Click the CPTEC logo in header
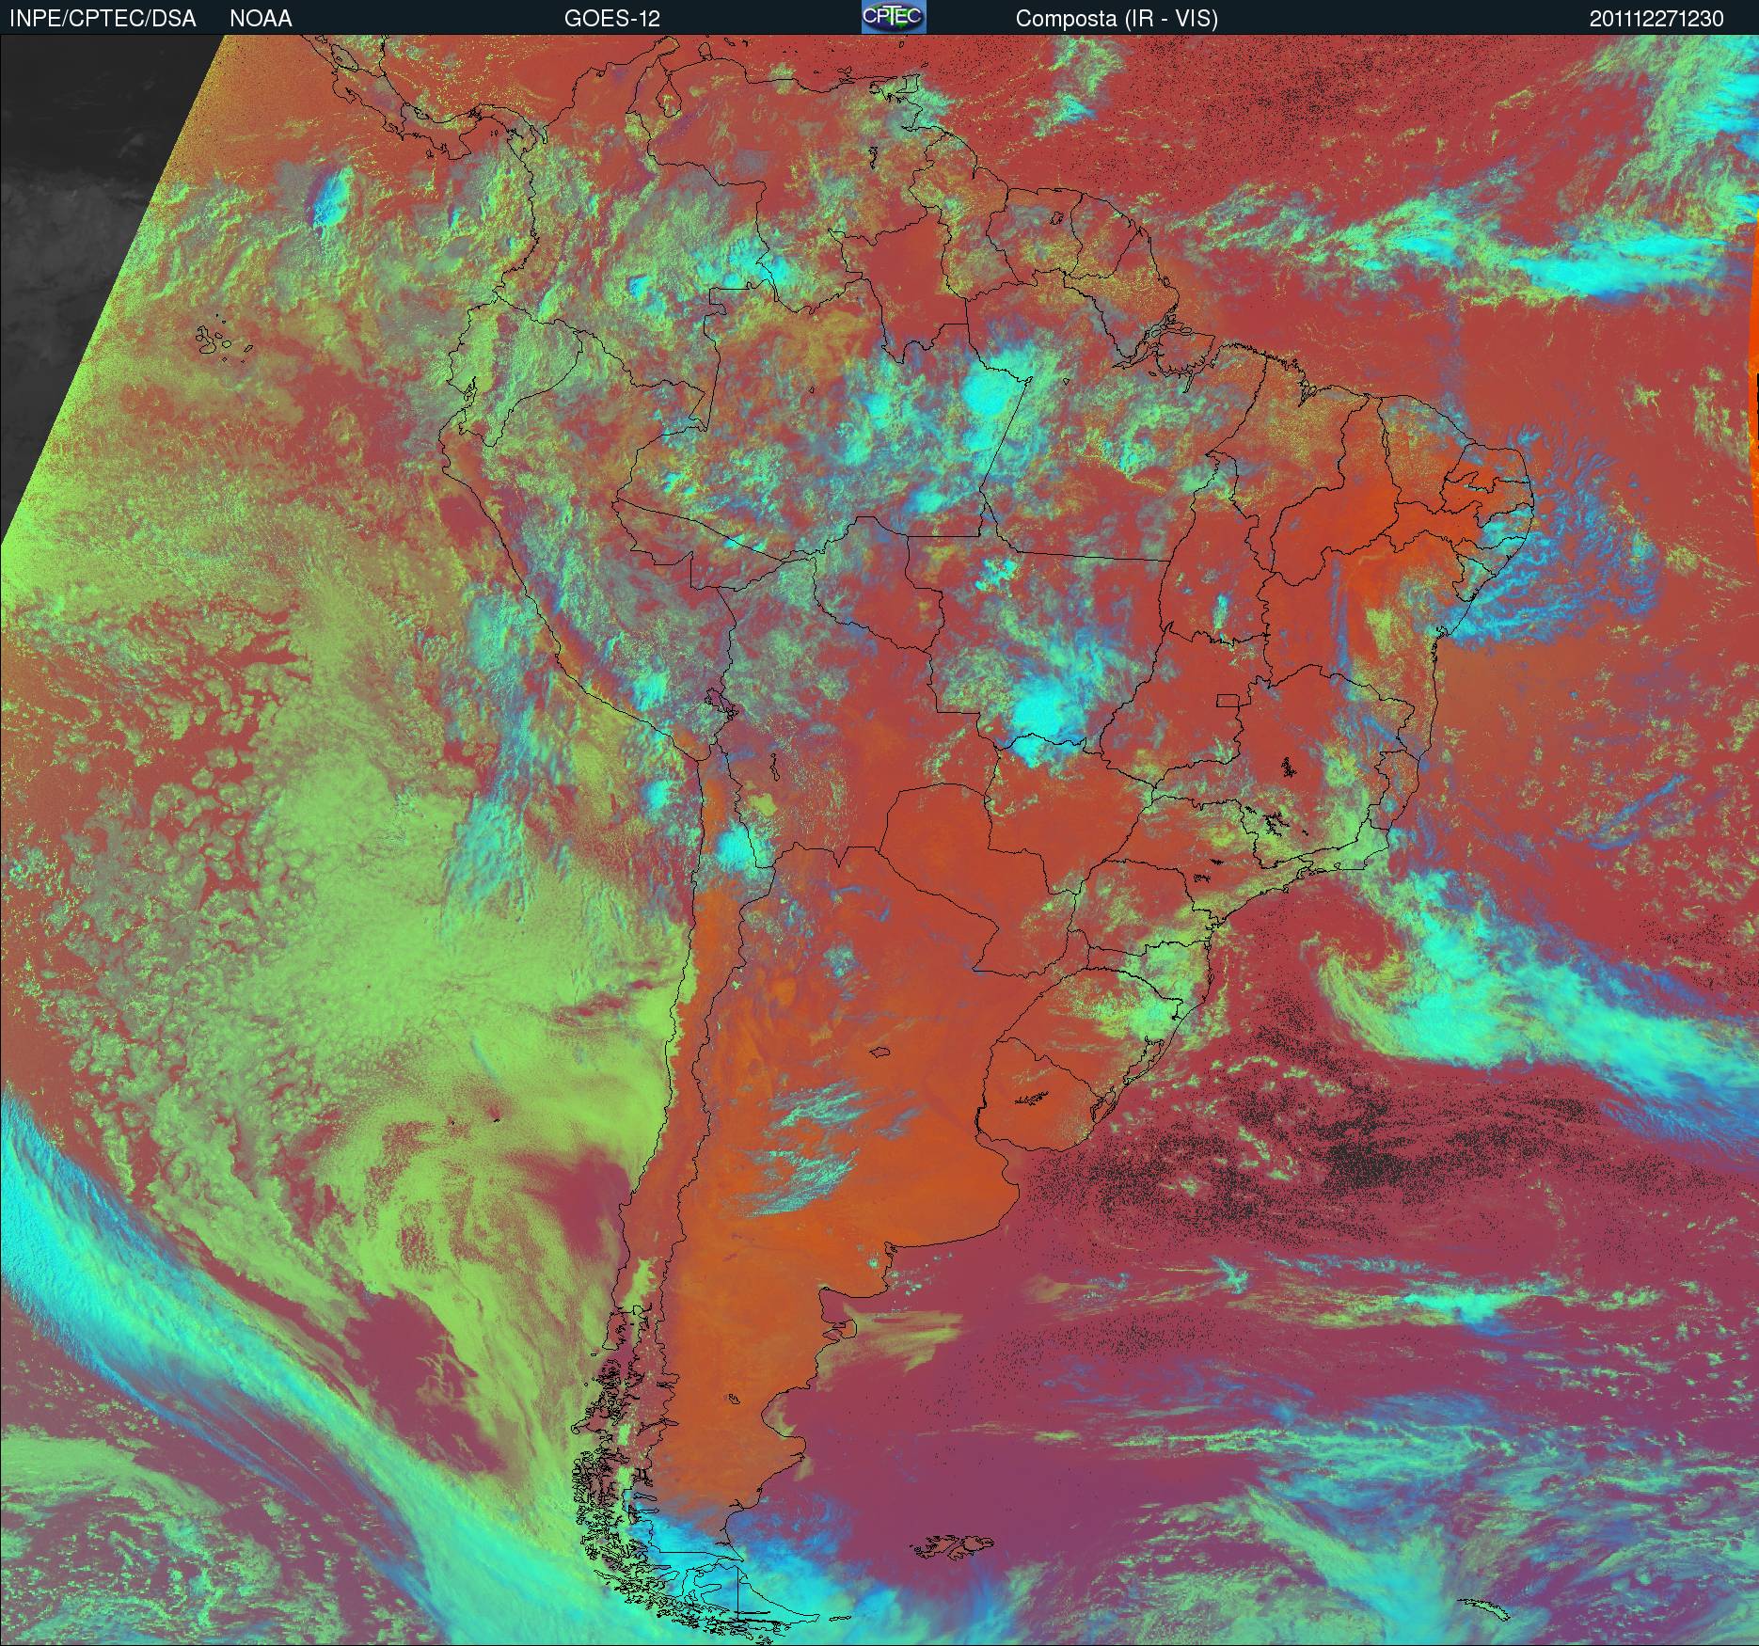Image resolution: width=1759 pixels, height=1646 pixels. pyautogui.click(x=894, y=17)
